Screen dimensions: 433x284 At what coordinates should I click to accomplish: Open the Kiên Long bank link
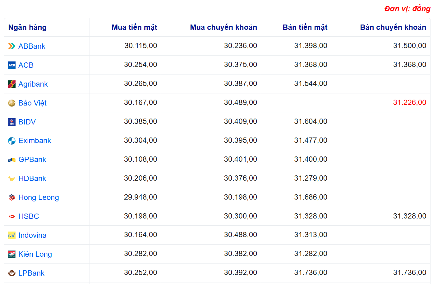[35, 254]
